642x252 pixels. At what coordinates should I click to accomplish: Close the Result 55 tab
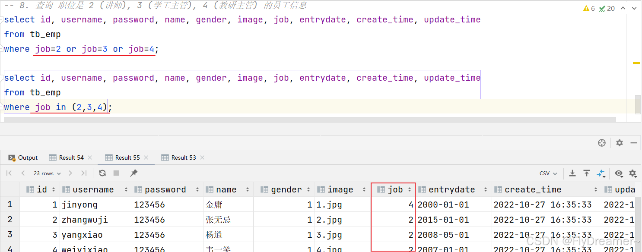point(146,157)
